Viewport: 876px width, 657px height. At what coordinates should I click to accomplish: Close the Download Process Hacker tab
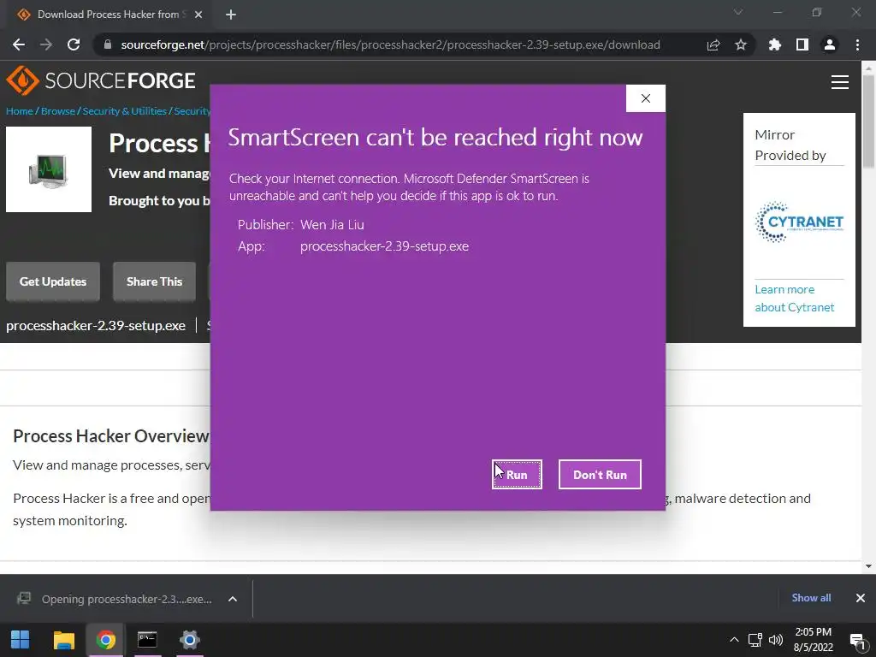[x=198, y=15]
